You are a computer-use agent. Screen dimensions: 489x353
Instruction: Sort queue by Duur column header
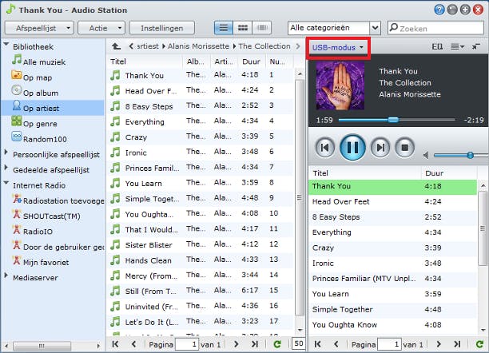click(x=449, y=173)
